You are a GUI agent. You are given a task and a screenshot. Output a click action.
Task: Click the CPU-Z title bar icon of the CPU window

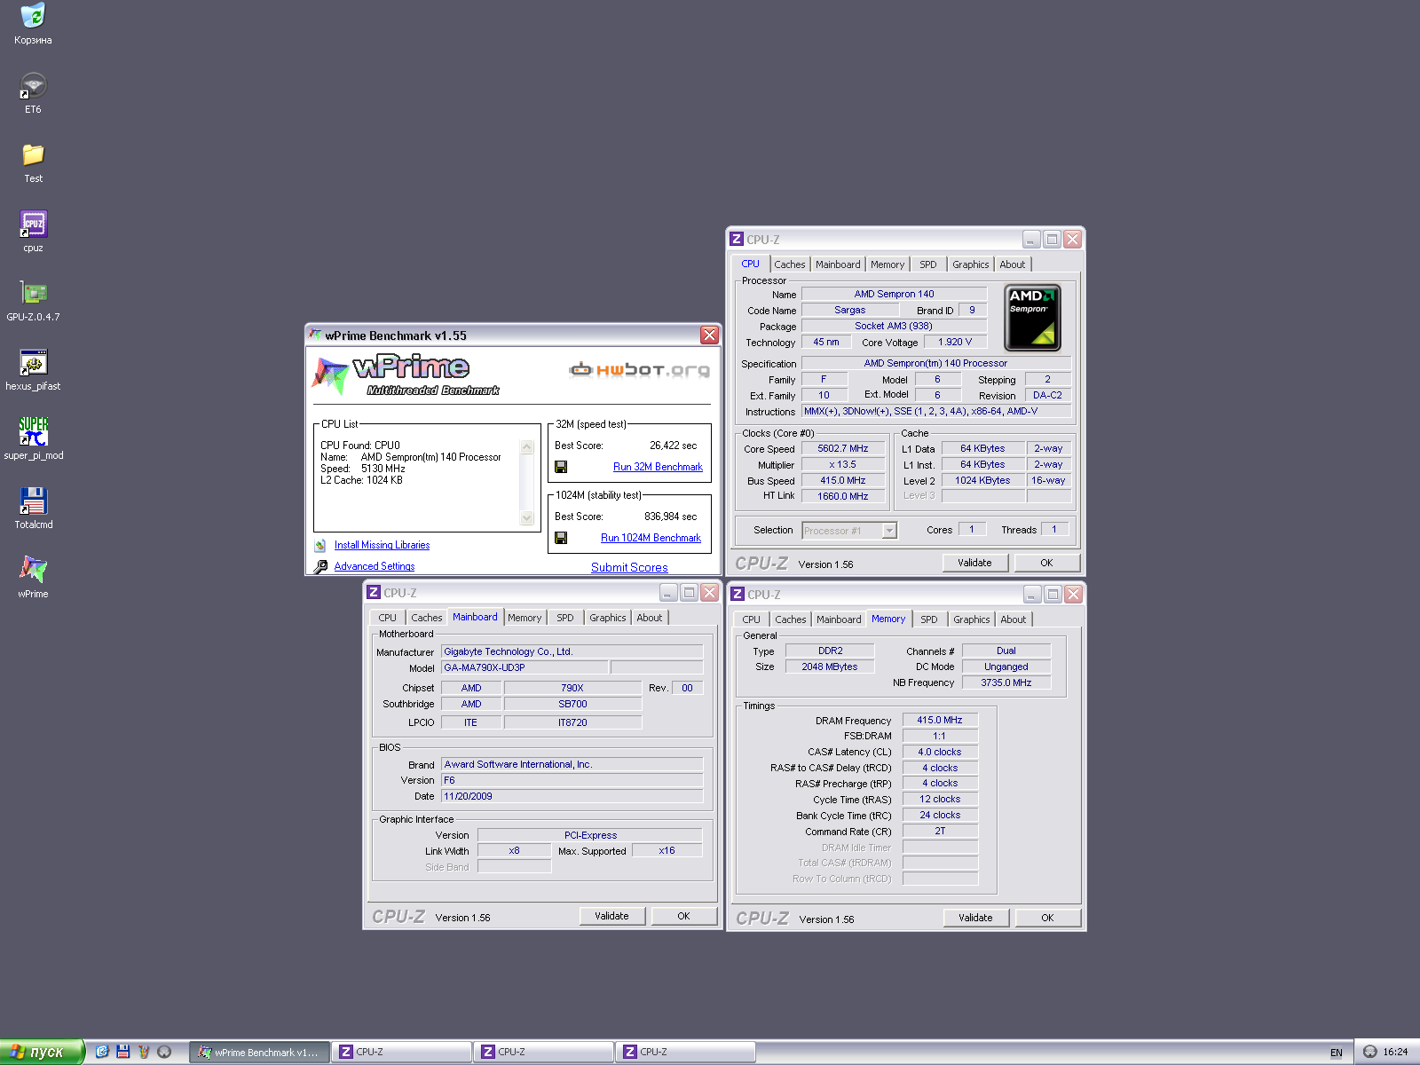click(x=736, y=240)
